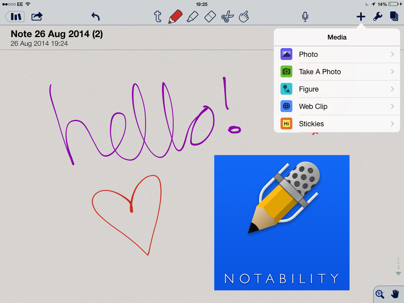Expand the Web Clip chevron
This screenshot has height=303, width=404.
[393, 106]
